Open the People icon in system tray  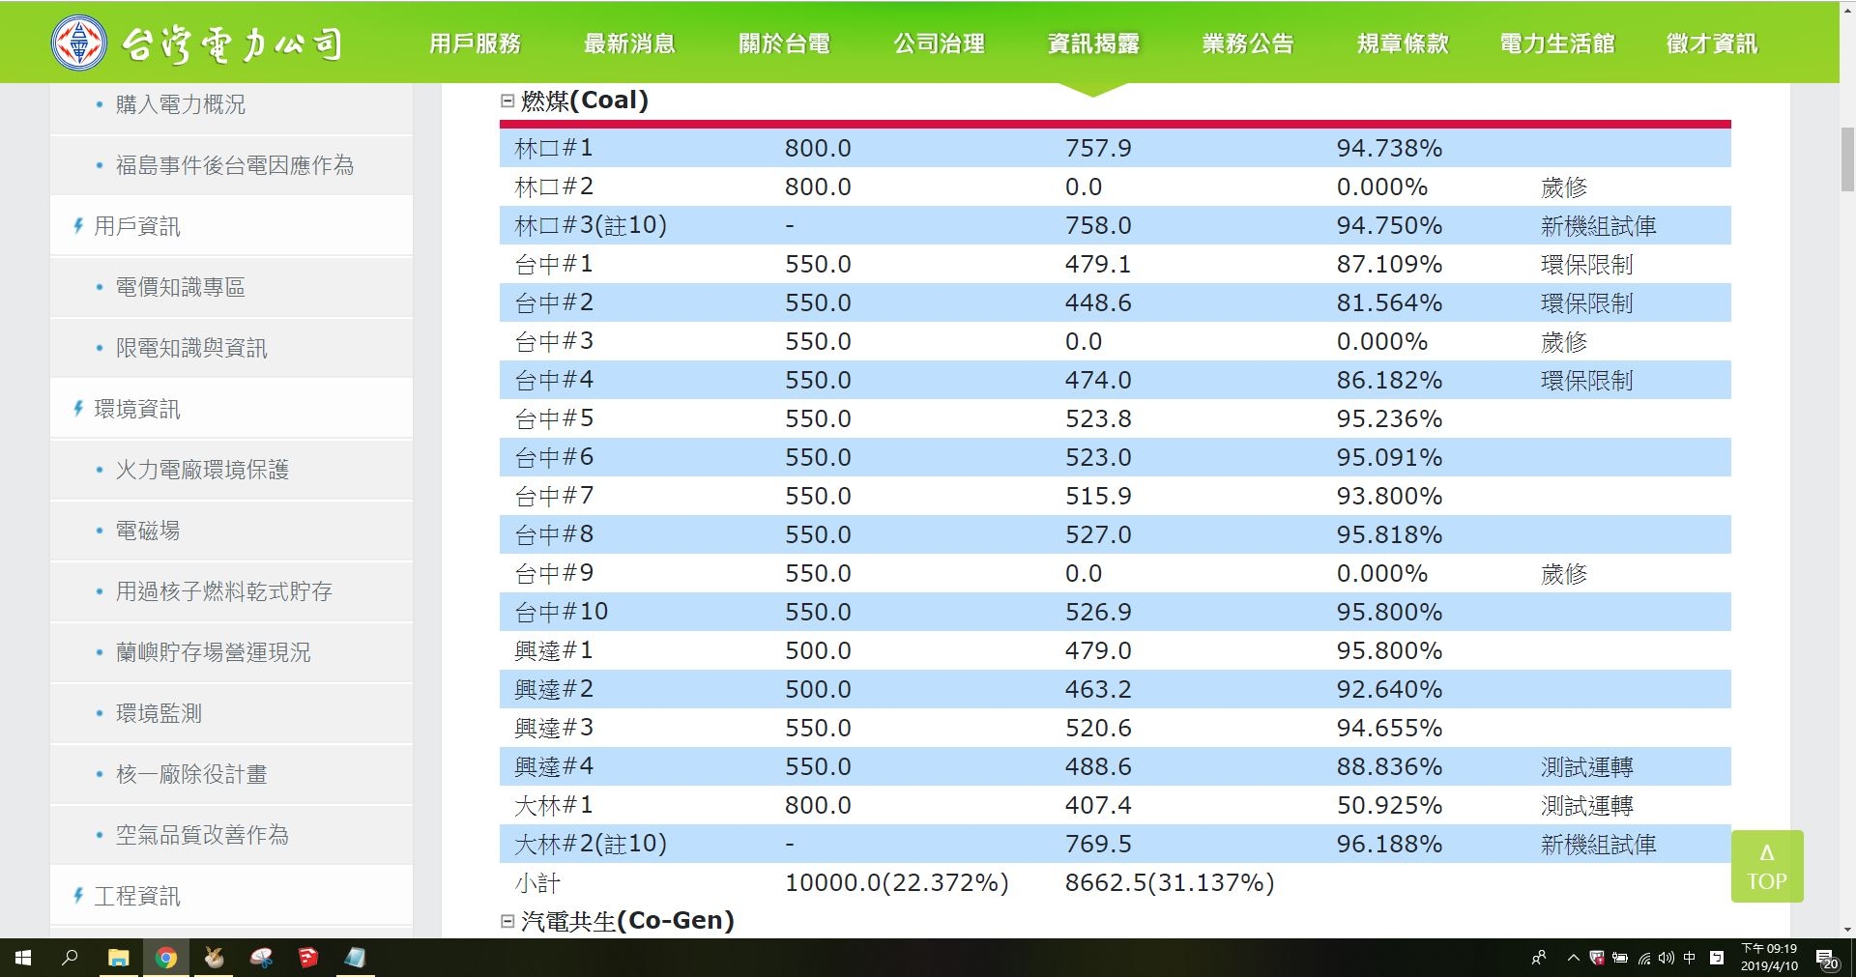pyautogui.click(x=1539, y=958)
